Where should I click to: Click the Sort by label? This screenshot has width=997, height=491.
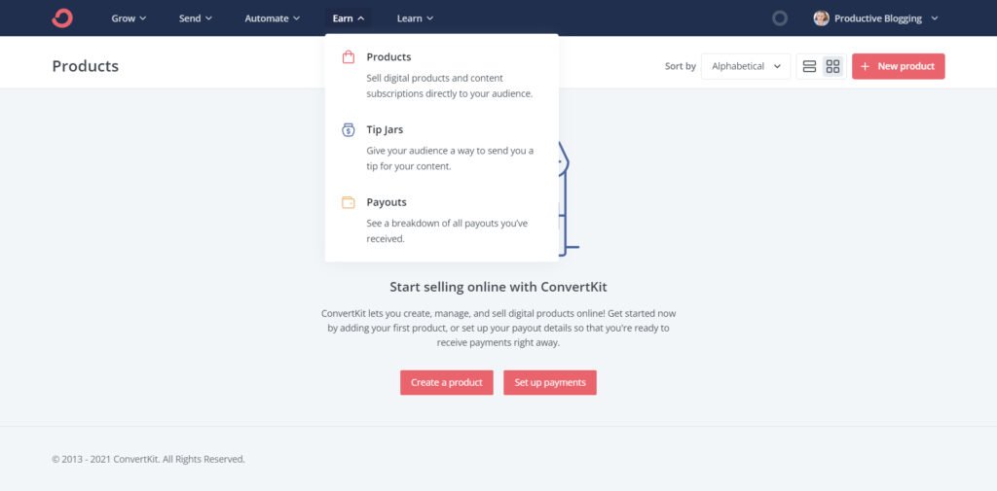(681, 66)
